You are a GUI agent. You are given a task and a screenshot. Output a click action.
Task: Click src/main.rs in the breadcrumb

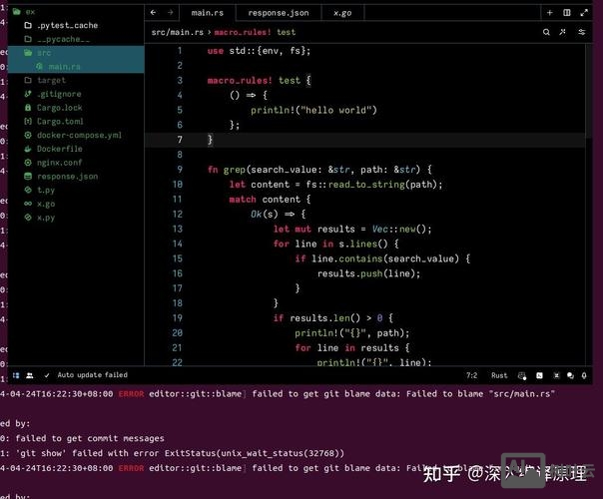[178, 32]
